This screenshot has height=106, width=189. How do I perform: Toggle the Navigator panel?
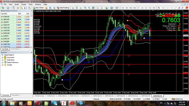point(22,8)
